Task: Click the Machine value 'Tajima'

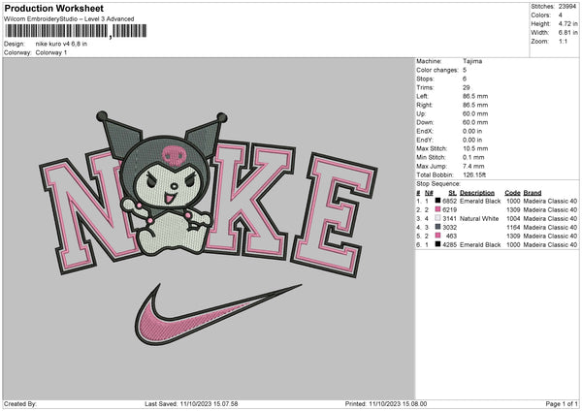Action: [x=472, y=61]
